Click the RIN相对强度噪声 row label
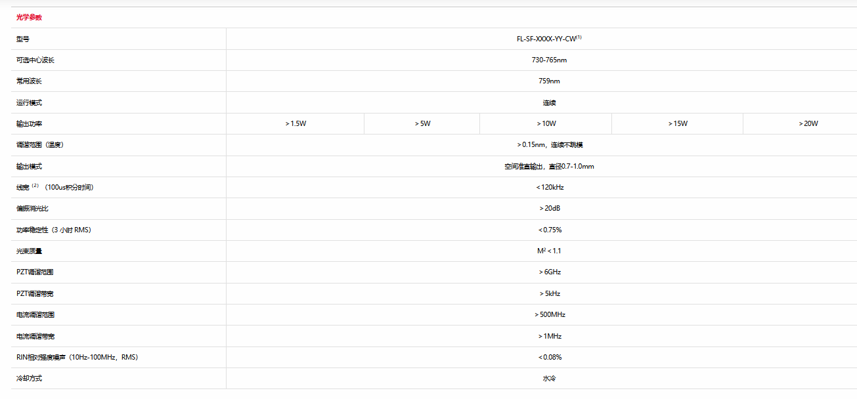Viewport: 857px width, 399px height. (77, 357)
